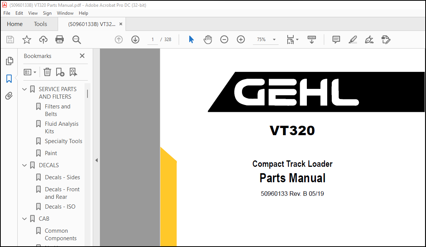Open the Edit menu

[19, 13]
